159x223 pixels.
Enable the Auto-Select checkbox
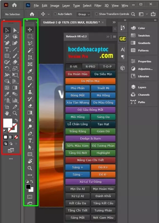point(55,14)
